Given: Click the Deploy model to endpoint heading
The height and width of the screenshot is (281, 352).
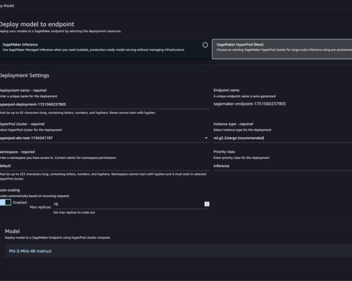Looking at the screenshot, I should (37, 24).
